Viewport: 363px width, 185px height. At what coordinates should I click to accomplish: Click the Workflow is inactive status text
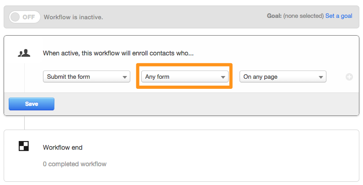coord(74,17)
